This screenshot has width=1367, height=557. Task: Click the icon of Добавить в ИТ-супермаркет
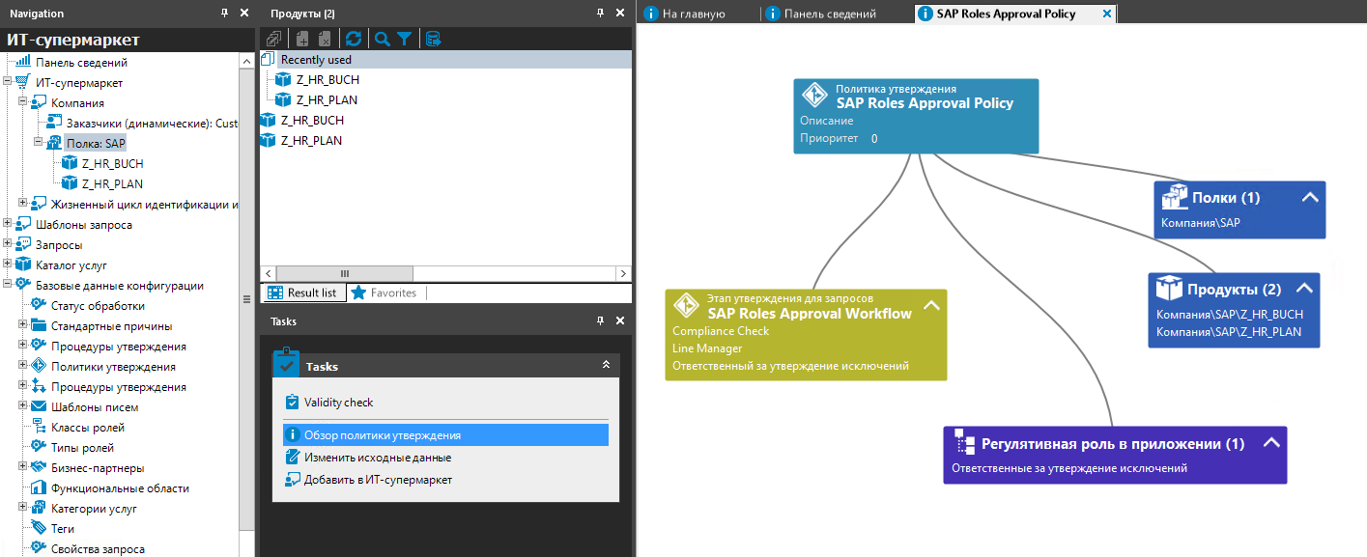[x=293, y=480]
